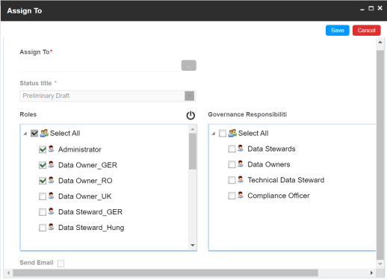Screen dimensions: 387x280
Task: Click the Governance Select All group icon
Action: tap(232, 133)
